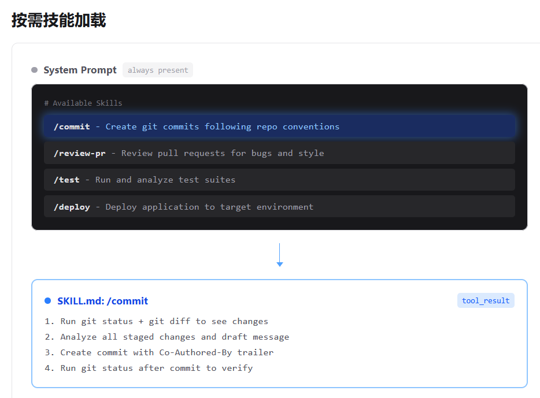Click step 4 'Run git status after commit'
The height and width of the screenshot is (398, 540).
click(149, 368)
